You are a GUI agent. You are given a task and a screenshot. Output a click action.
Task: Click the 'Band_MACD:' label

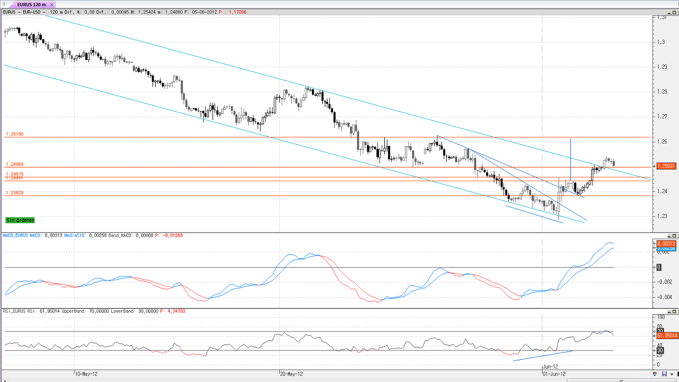121,236
